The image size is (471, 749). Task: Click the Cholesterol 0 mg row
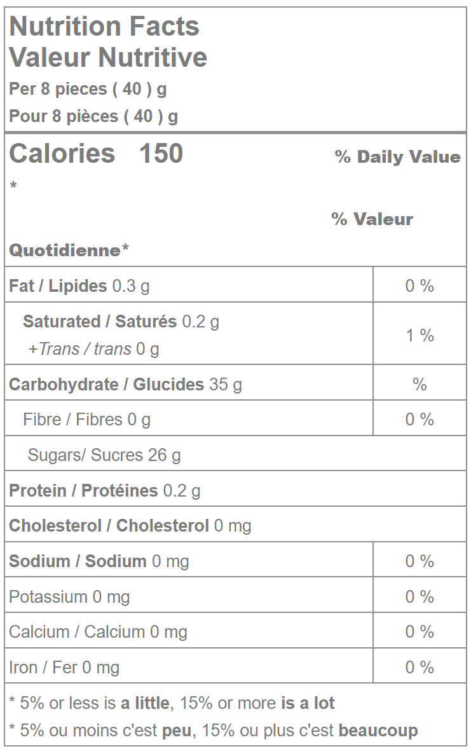[130, 526]
